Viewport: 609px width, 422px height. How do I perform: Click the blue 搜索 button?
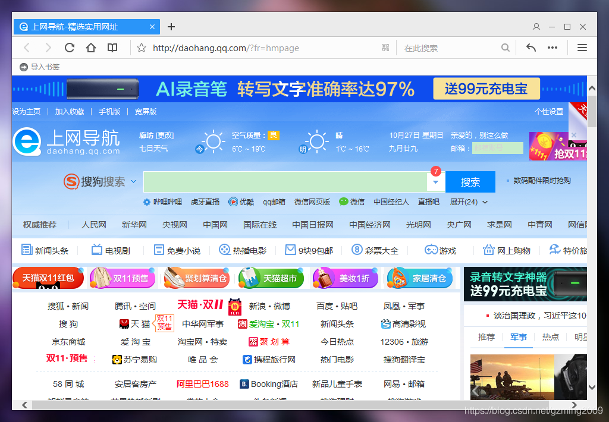pos(470,182)
